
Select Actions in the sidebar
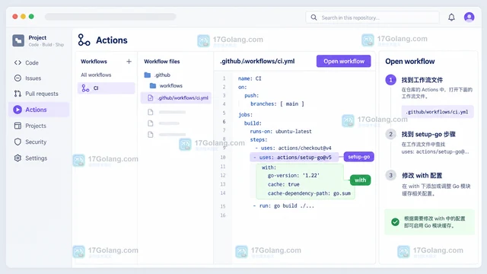point(39,110)
